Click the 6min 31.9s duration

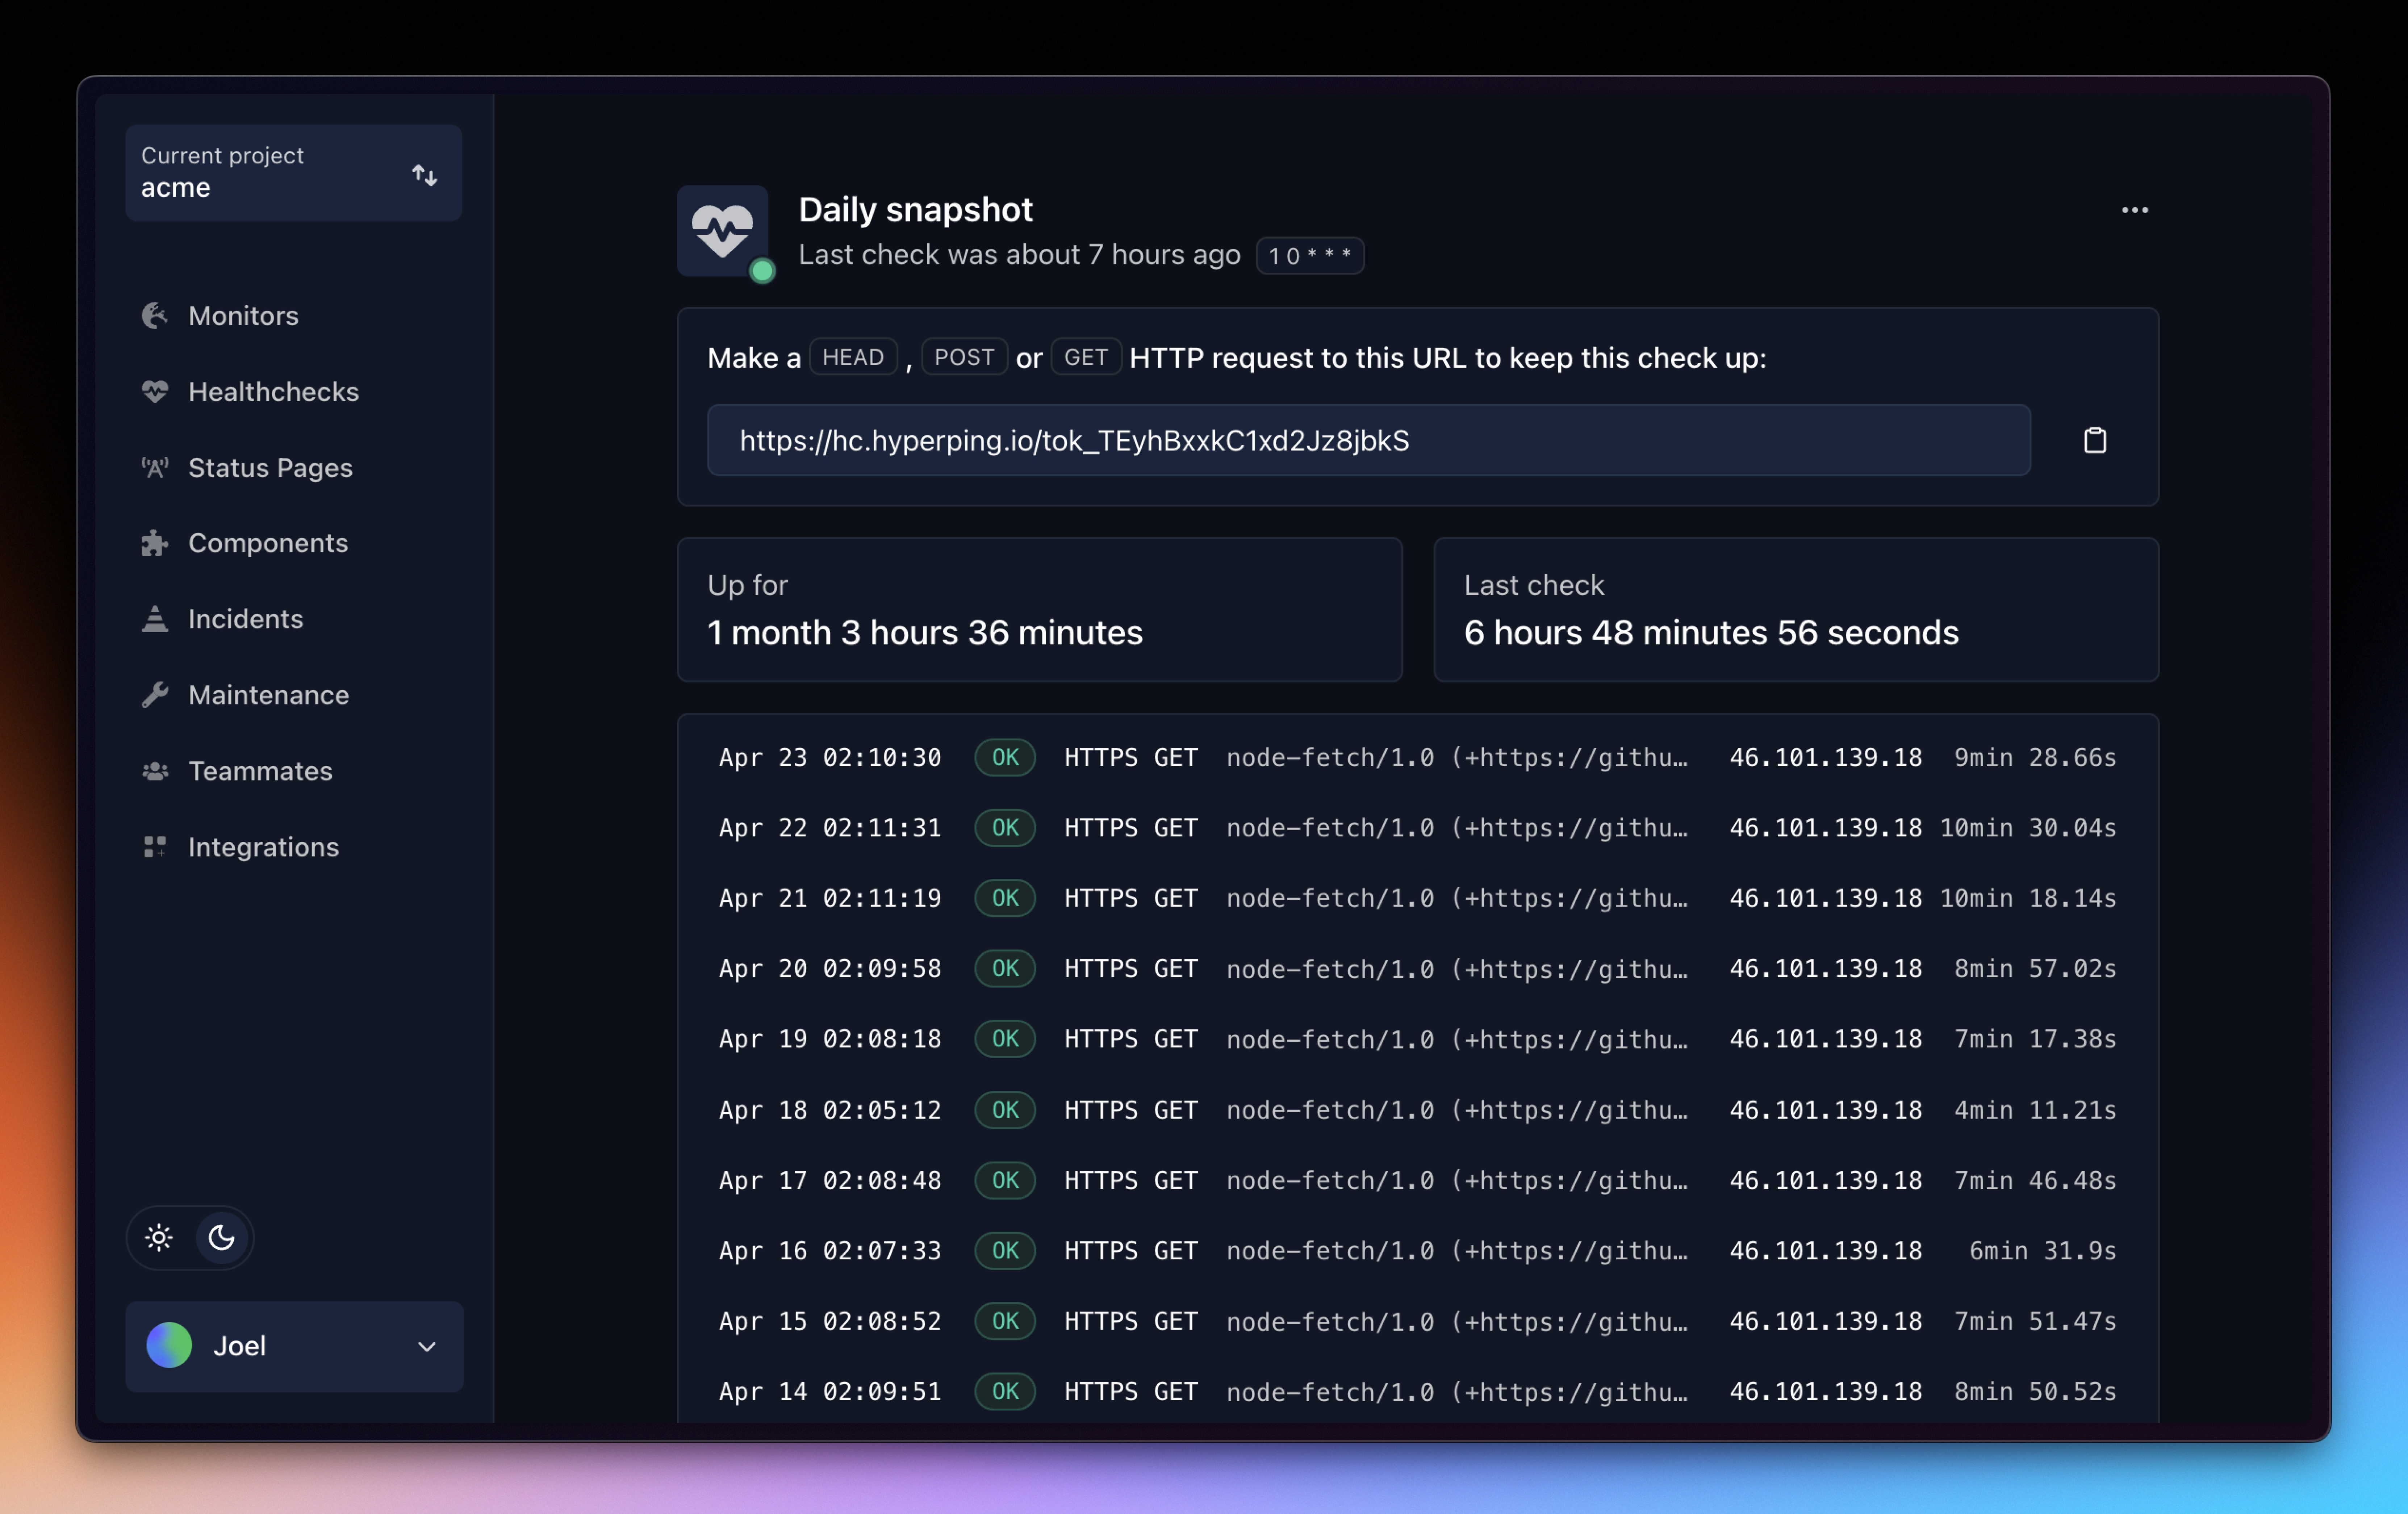click(x=2042, y=1251)
